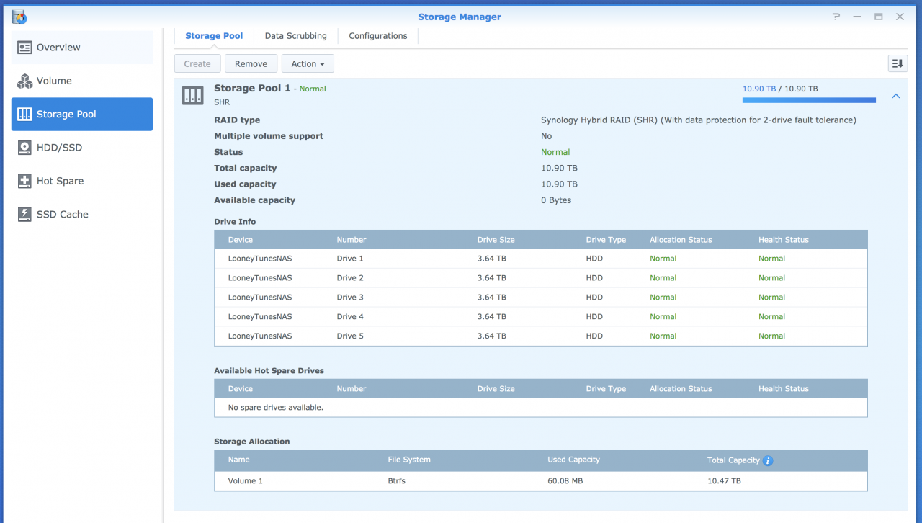The image size is (922, 523).
Task: Click the Remove button
Action: click(251, 63)
